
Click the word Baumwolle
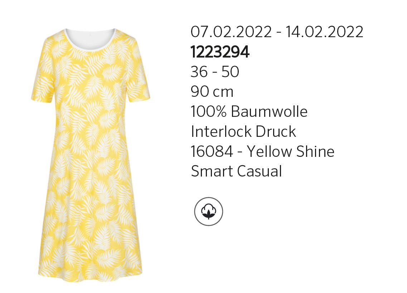click(x=269, y=111)
